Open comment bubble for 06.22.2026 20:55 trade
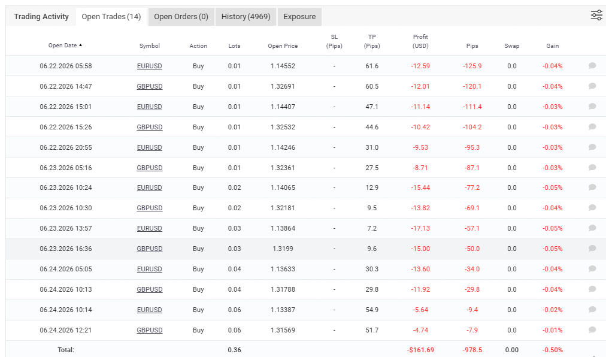 tap(592, 147)
